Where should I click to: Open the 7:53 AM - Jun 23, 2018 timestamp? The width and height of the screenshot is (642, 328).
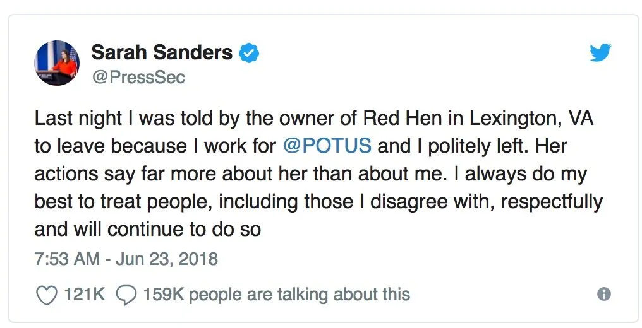coord(126,259)
